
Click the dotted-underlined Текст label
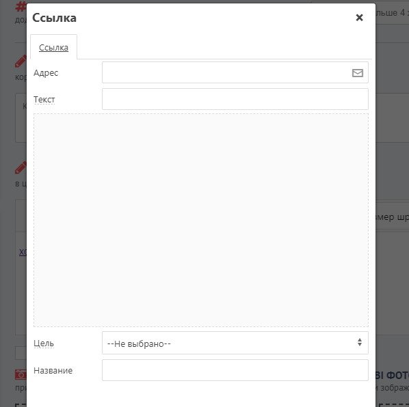click(44, 100)
